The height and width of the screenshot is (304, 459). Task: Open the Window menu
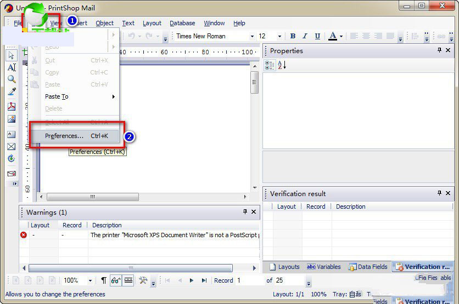pos(214,23)
